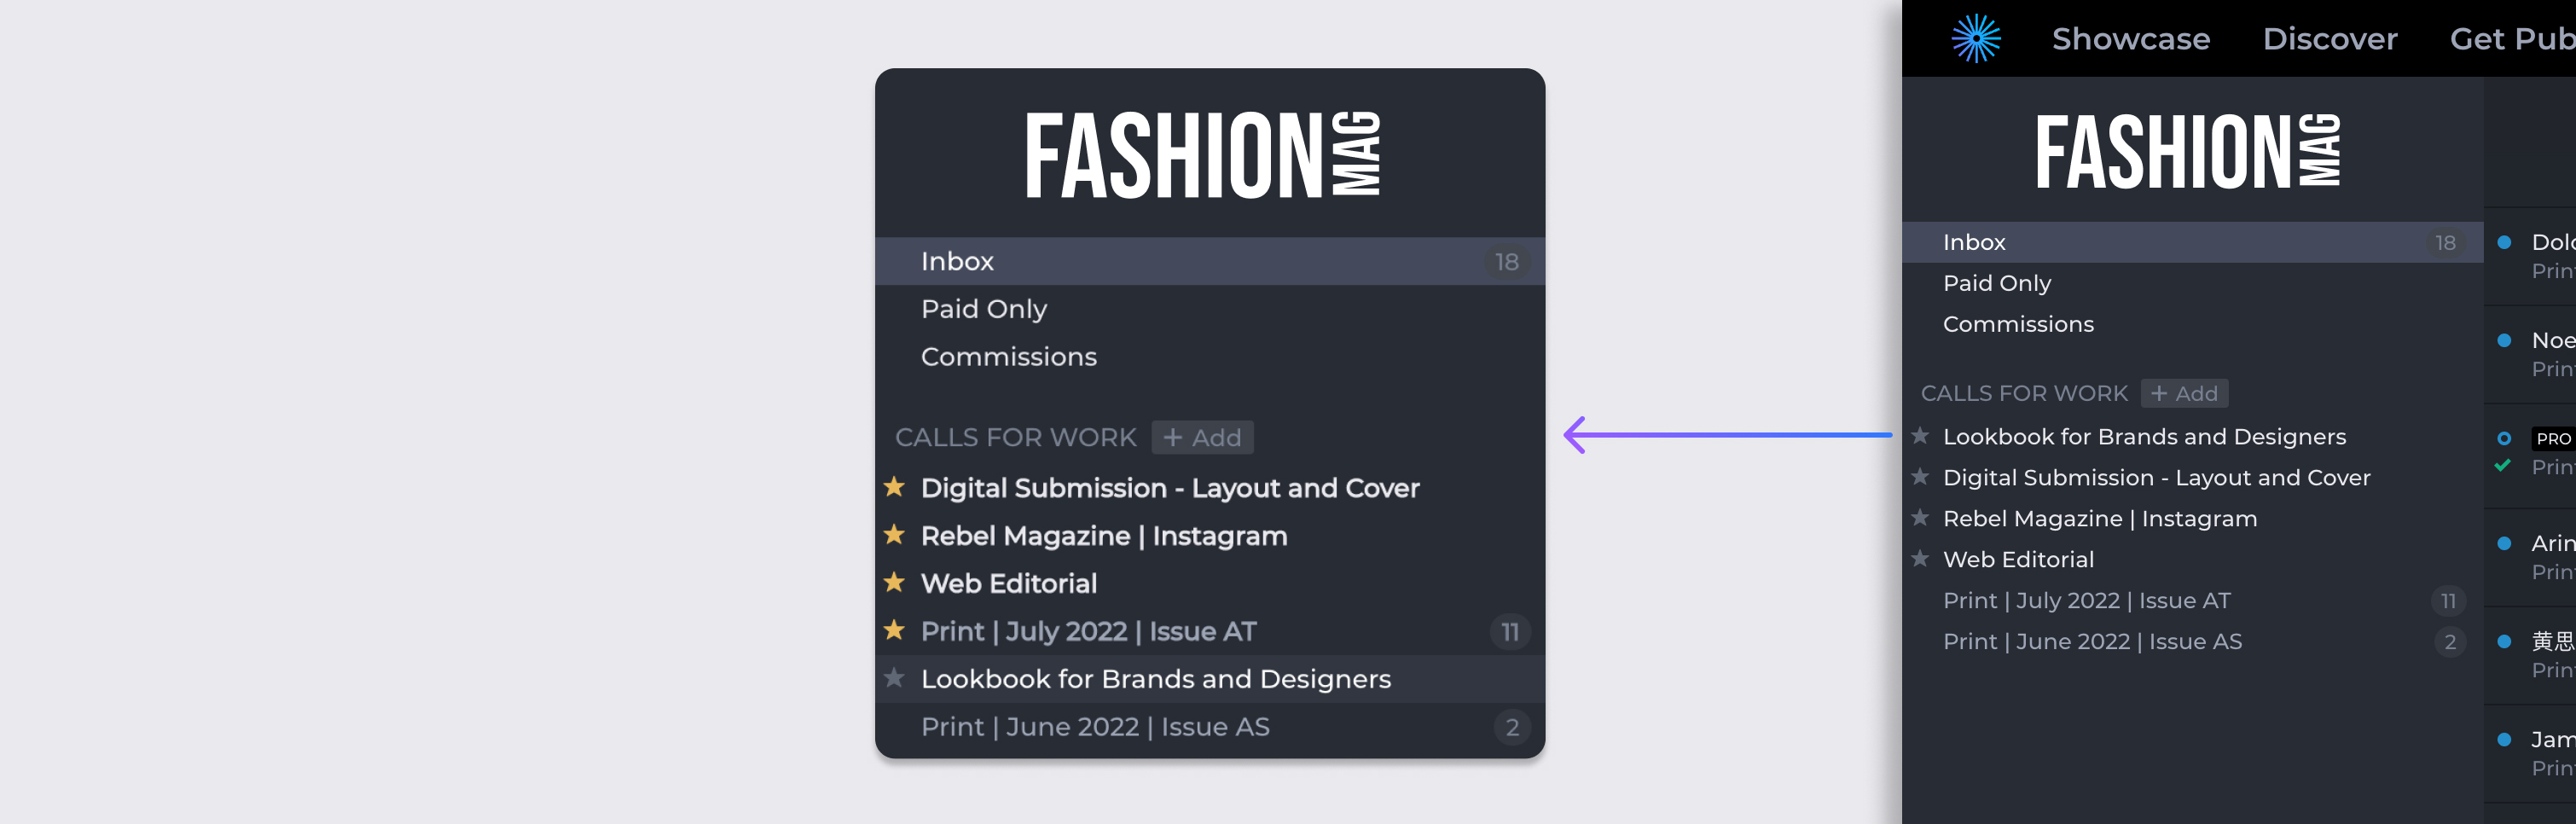The height and width of the screenshot is (824, 2576).
Task: Select Inbox in the enlarged left panel
Action: [1210, 261]
